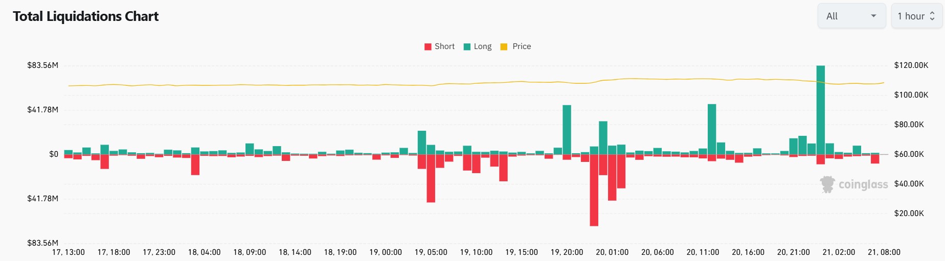
Task: Select the tallest green long bar reaching $83.56M
Action: [x=821, y=110]
